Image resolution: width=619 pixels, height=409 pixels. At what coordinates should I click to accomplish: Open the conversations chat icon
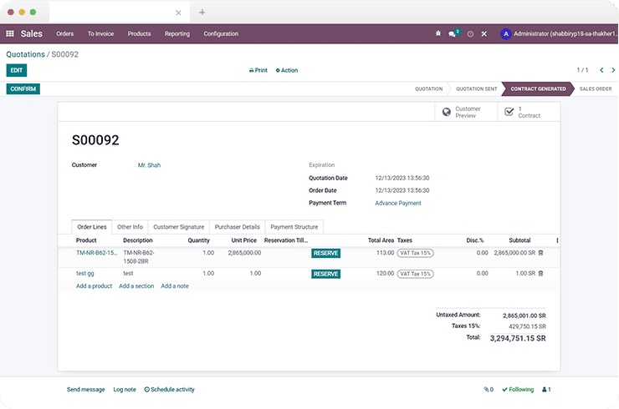pos(453,34)
